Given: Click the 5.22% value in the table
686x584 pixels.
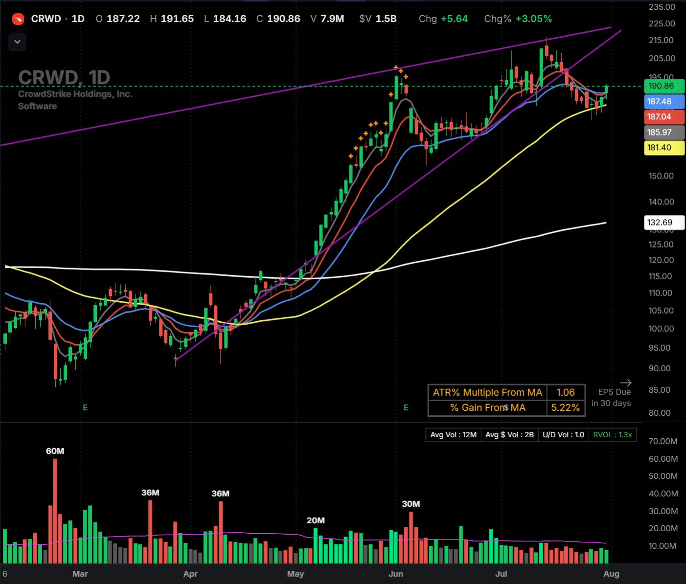Looking at the screenshot, I should tap(566, 407).
